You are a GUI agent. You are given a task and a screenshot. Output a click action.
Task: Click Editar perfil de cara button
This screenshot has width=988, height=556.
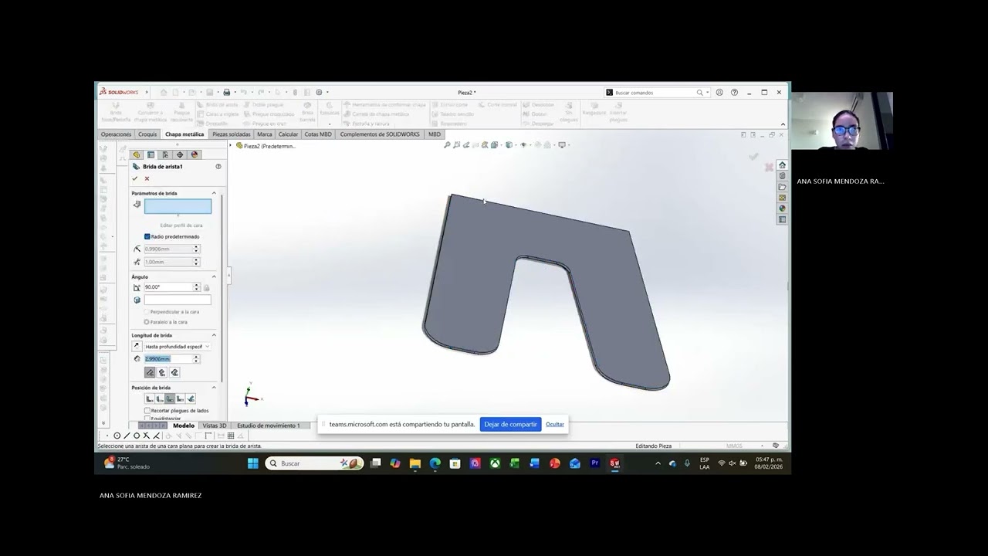pos(181,225)
